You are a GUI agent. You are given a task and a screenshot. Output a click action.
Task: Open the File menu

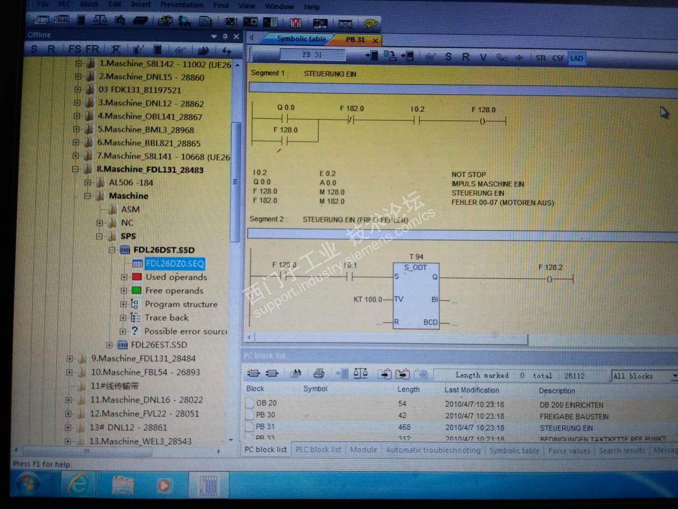point(43,4)
